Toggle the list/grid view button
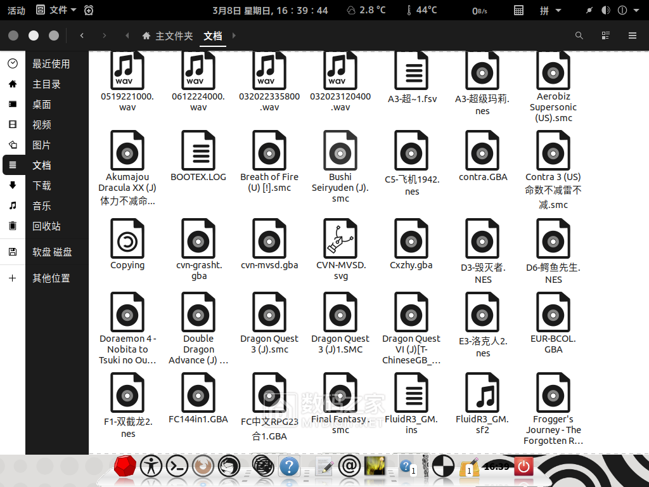The width and height of the screenshot is (649, 487). click(605, 36)
